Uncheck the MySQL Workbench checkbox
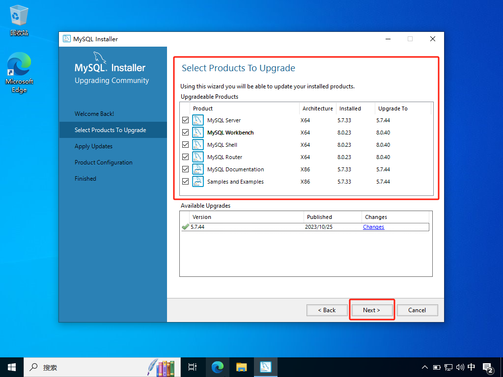 click(185, 133)
